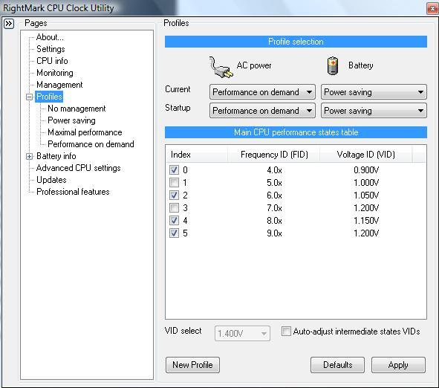
Task: Open the Current AC power profile dropdown
Action: click(262, 92)
